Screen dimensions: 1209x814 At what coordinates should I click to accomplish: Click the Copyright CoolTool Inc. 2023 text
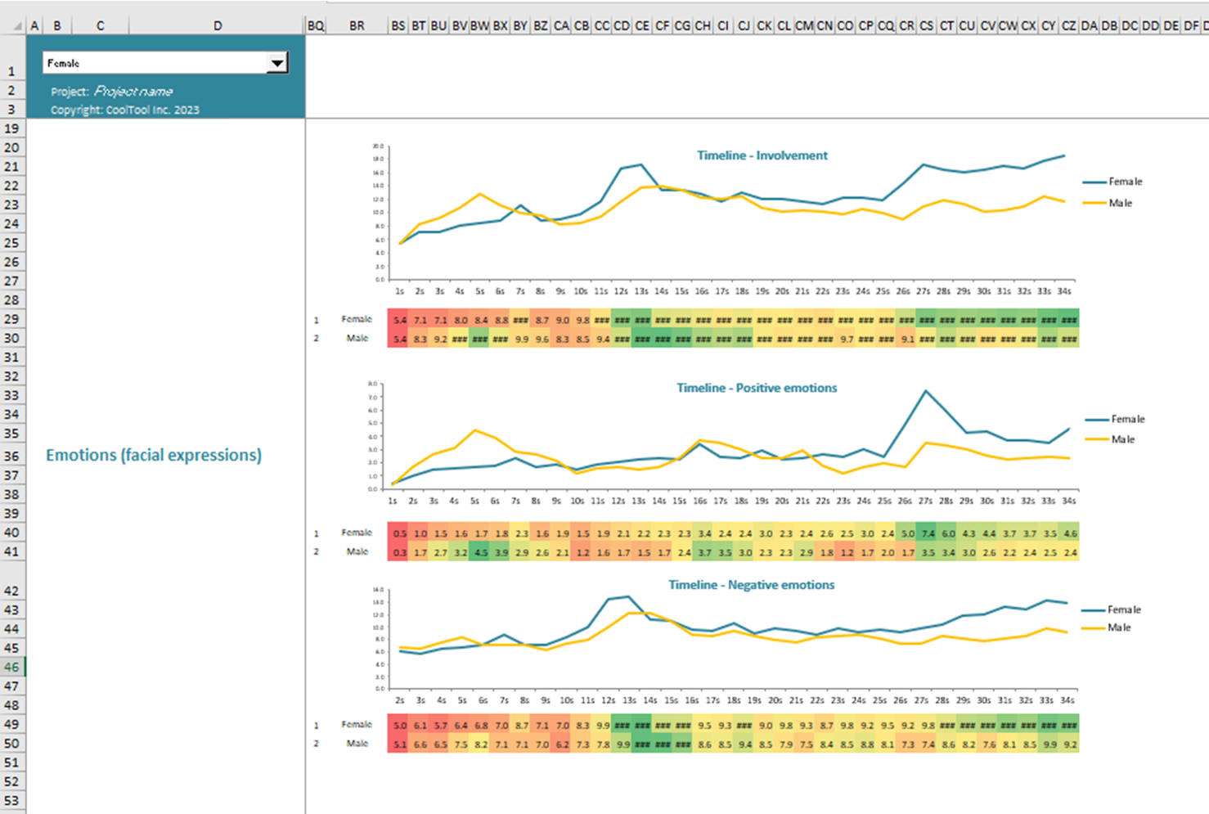pyautogui.click(x=125, y=110)
